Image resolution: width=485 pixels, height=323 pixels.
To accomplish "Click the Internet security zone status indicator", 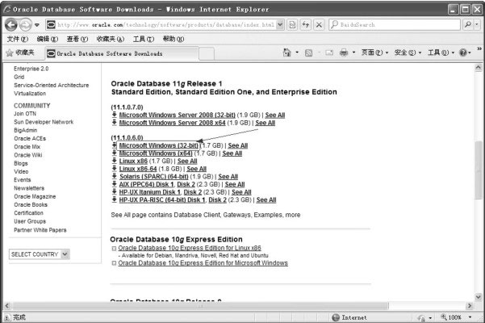I will coord(349,317).
